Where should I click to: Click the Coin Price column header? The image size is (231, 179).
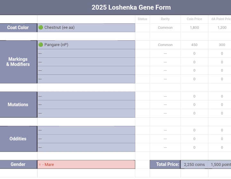tap(194, 19)
